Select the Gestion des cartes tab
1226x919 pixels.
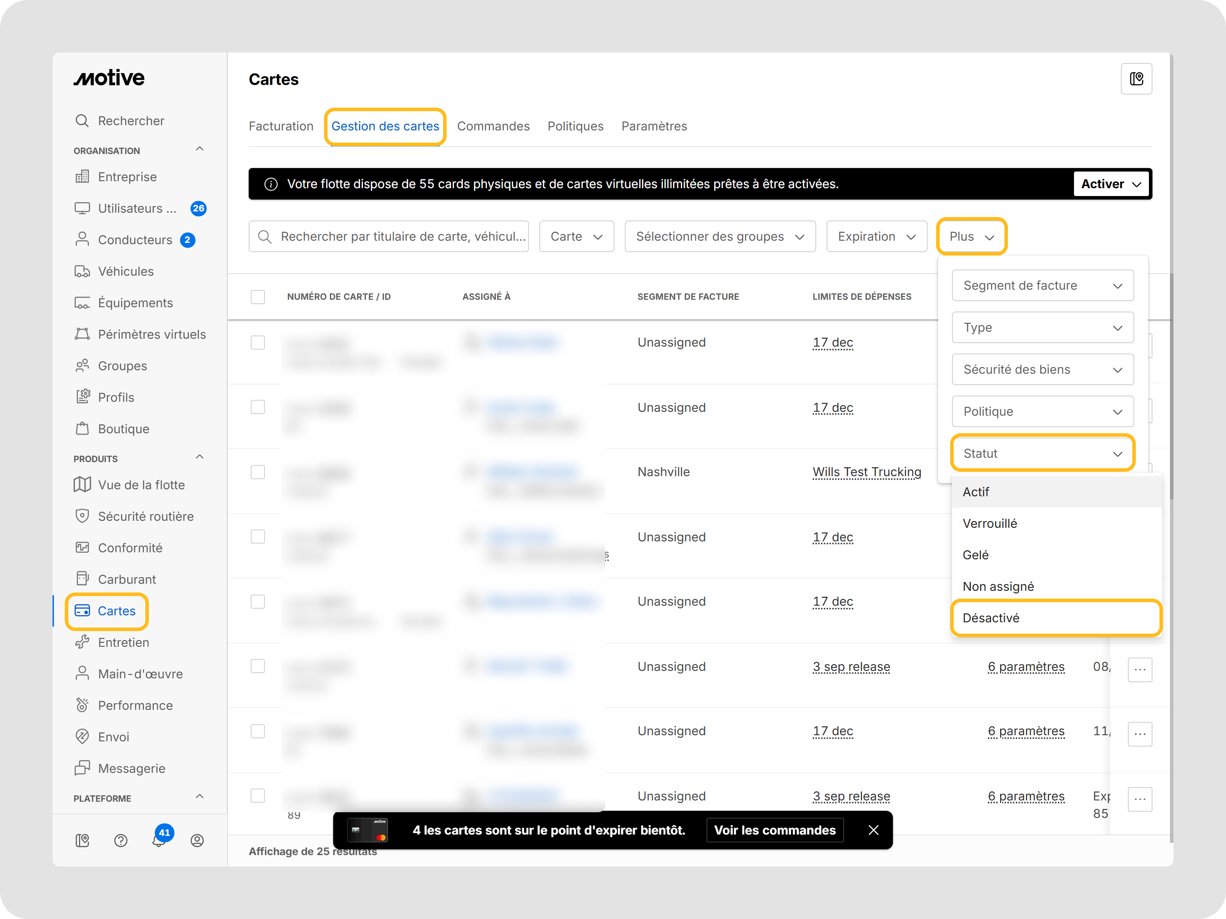click(385, 126)
